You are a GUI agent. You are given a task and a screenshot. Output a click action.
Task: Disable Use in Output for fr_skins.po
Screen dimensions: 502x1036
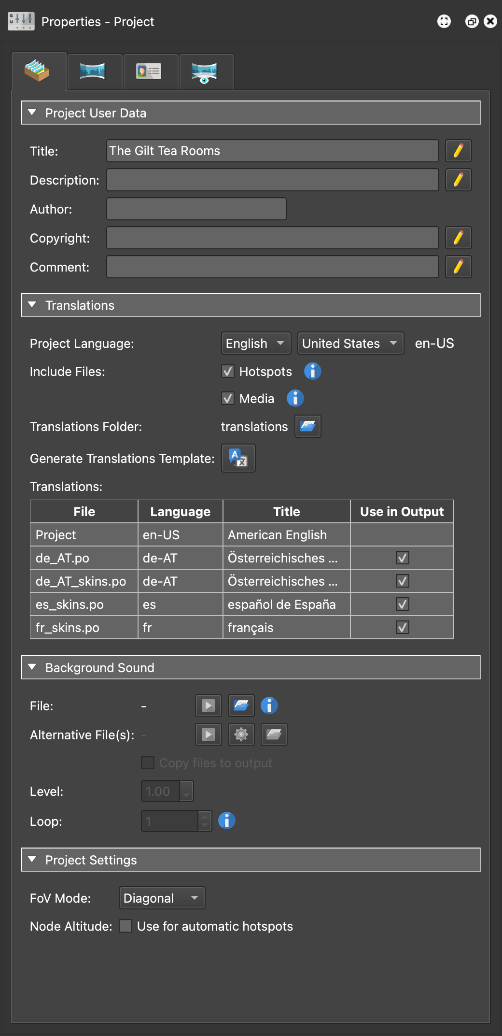pos(402,627)
